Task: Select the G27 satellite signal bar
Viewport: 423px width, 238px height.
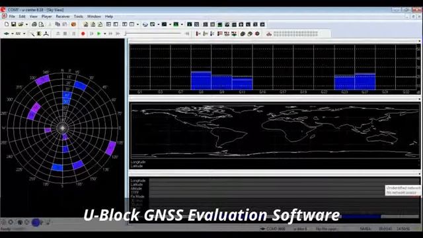Action: click(x=365, y=81)
